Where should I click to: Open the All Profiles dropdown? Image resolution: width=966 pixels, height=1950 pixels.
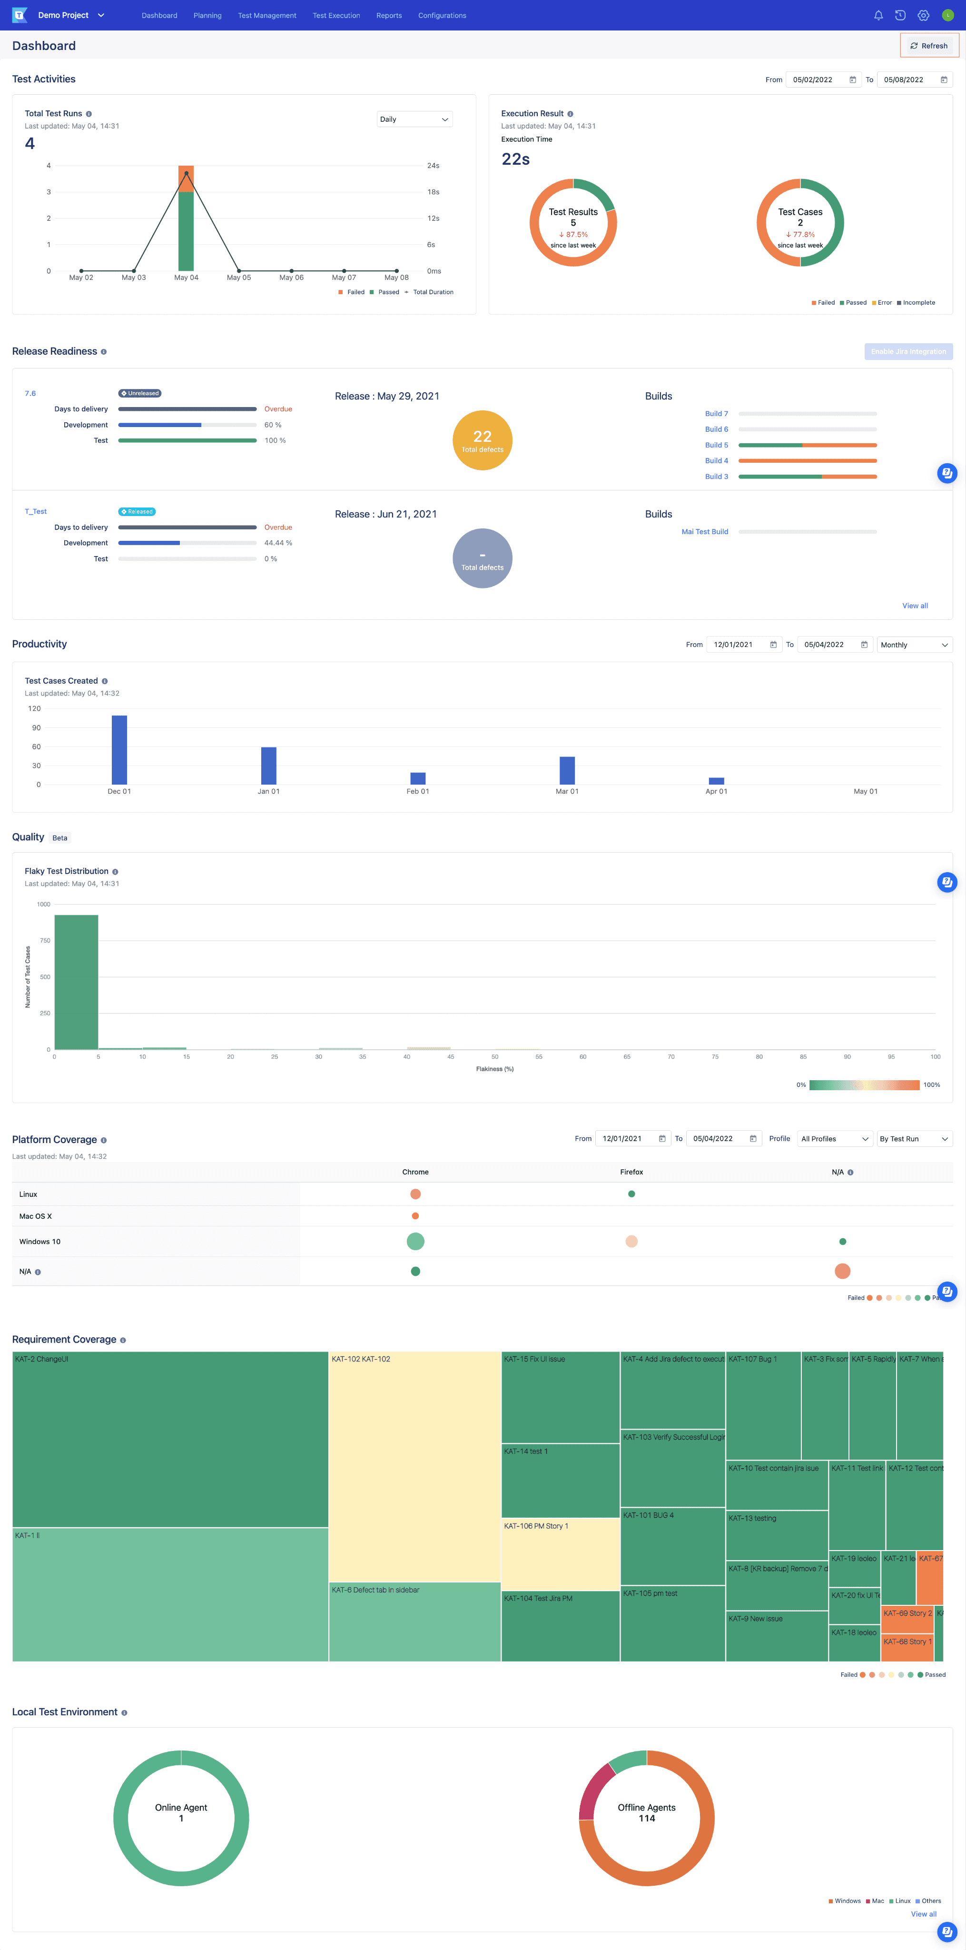(x=834, y=1139)
